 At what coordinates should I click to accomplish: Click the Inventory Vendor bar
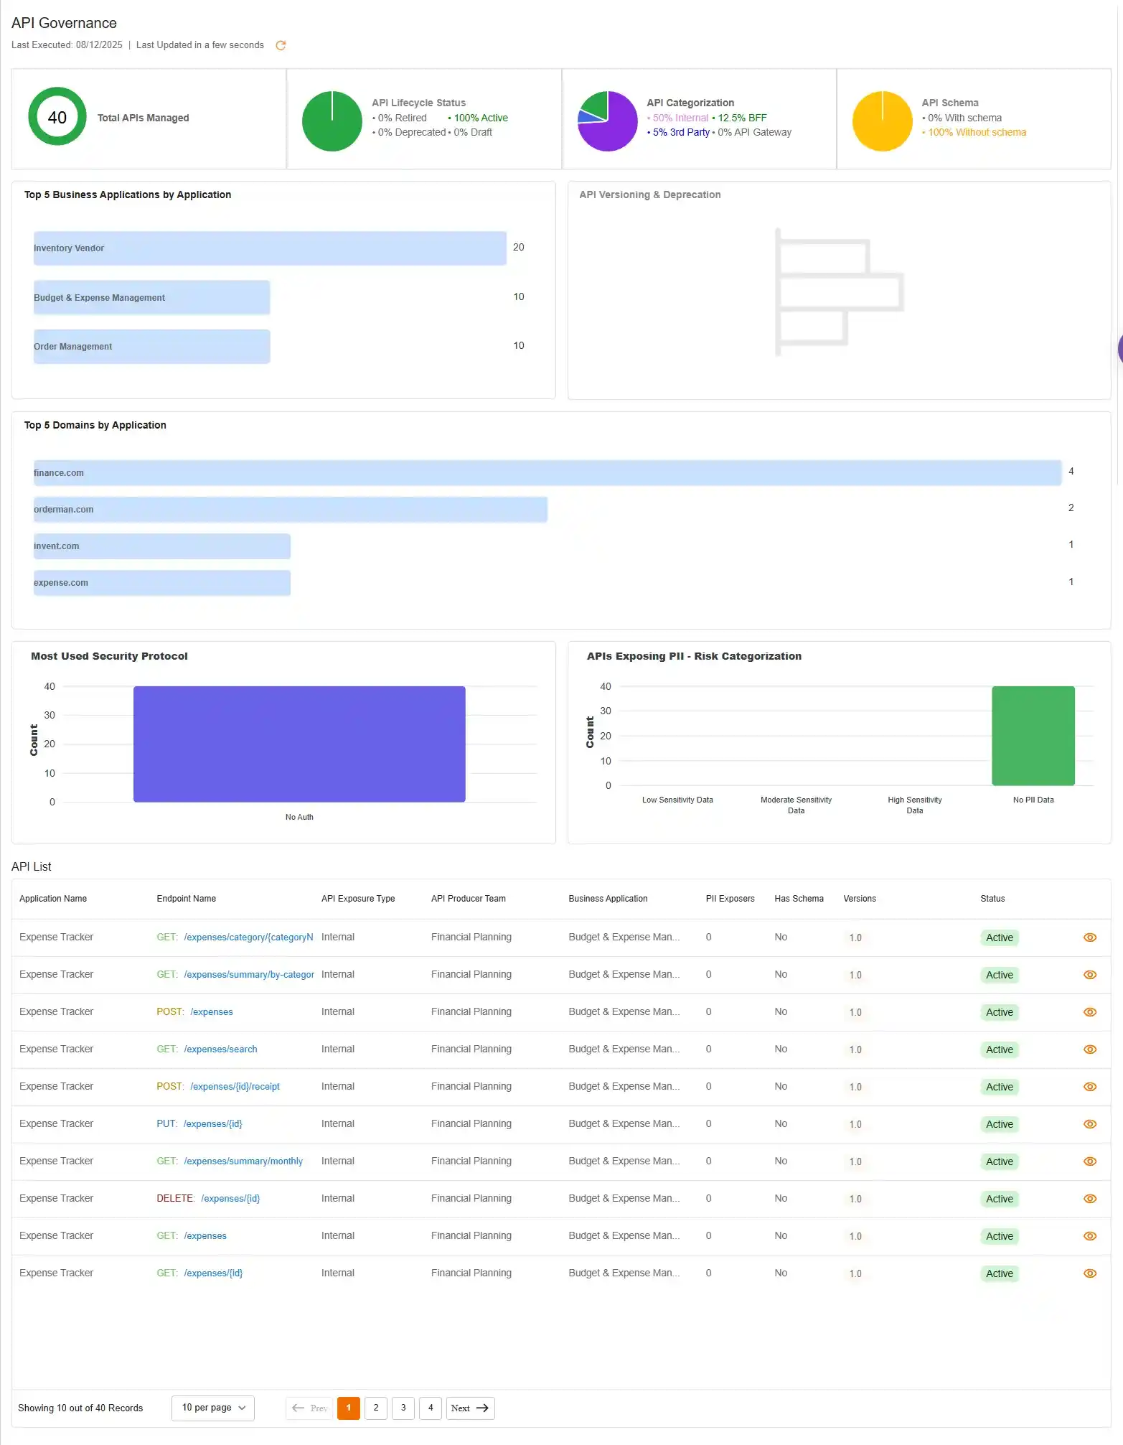click(x=270, y=248)
